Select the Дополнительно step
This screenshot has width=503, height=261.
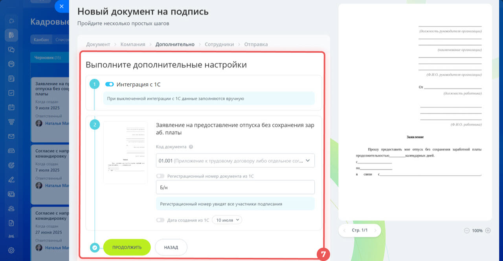pyautogui.click(x=175, y=44)
